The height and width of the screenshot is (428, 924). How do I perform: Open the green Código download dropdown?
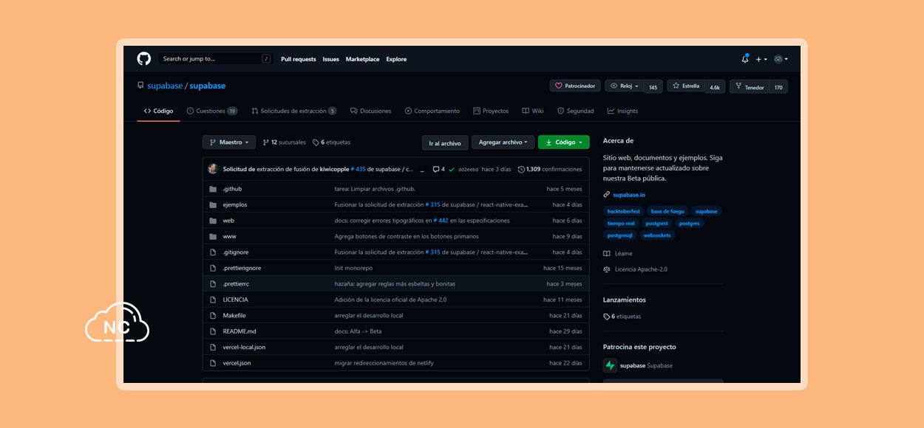tap(563, 142)
